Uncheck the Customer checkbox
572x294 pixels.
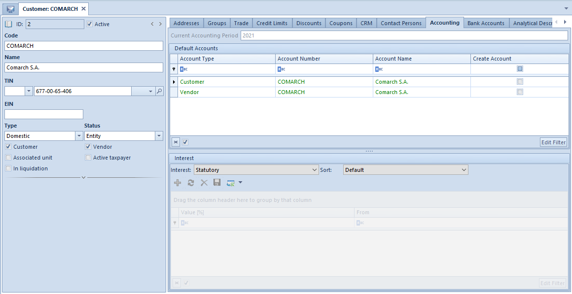pyautogui.click(x=8, y=147)
